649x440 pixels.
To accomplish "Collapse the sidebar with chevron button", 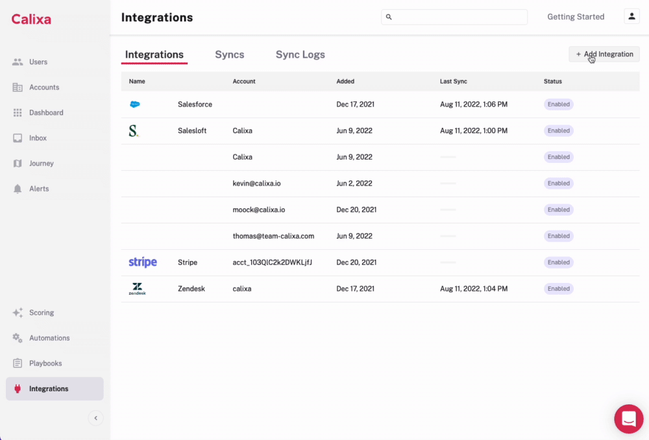I will 95,418.
